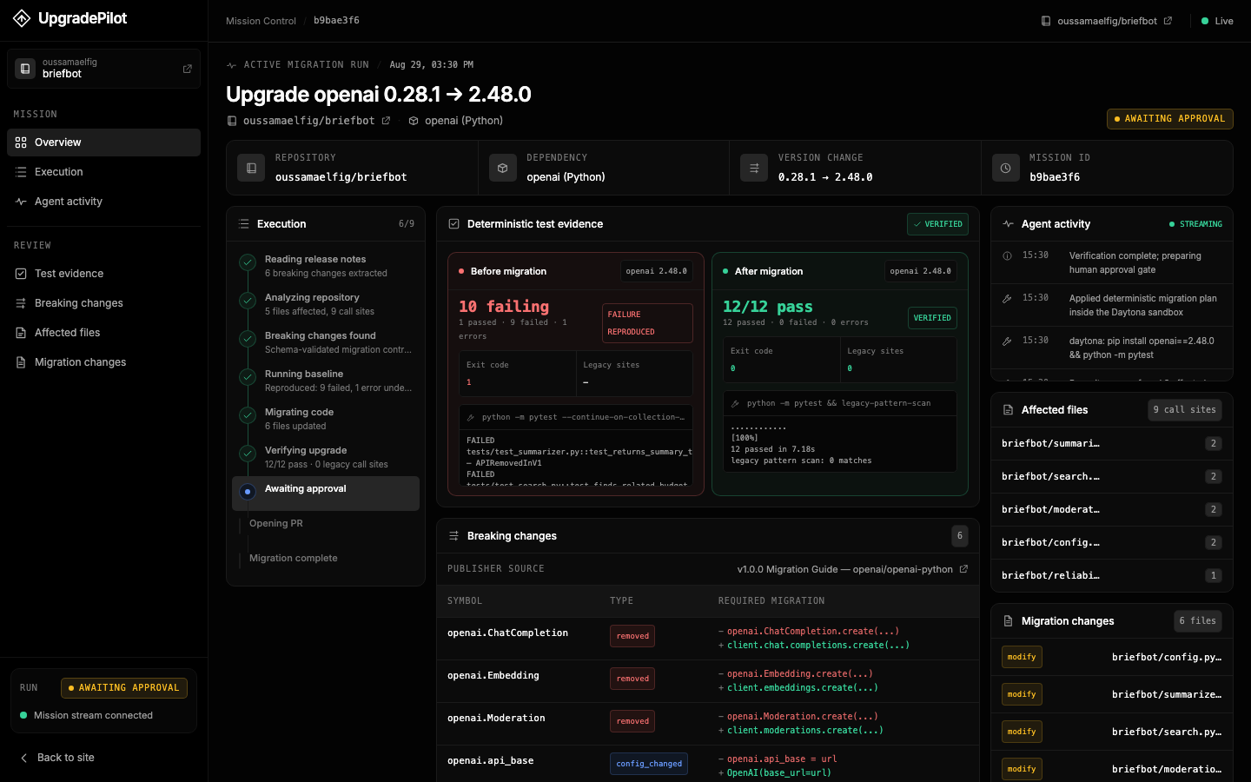Click the Live status indicator
The height and width of the screenshot is (782, 1251).
point(1217,21)
